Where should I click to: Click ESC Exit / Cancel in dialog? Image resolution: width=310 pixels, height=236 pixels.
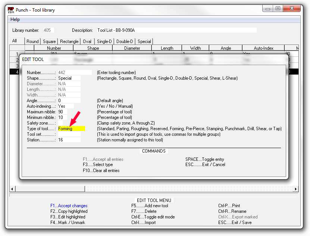click(205, 165)
